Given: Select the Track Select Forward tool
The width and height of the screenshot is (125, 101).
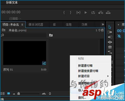Looking at the screenshot, I should click(110, 32).
